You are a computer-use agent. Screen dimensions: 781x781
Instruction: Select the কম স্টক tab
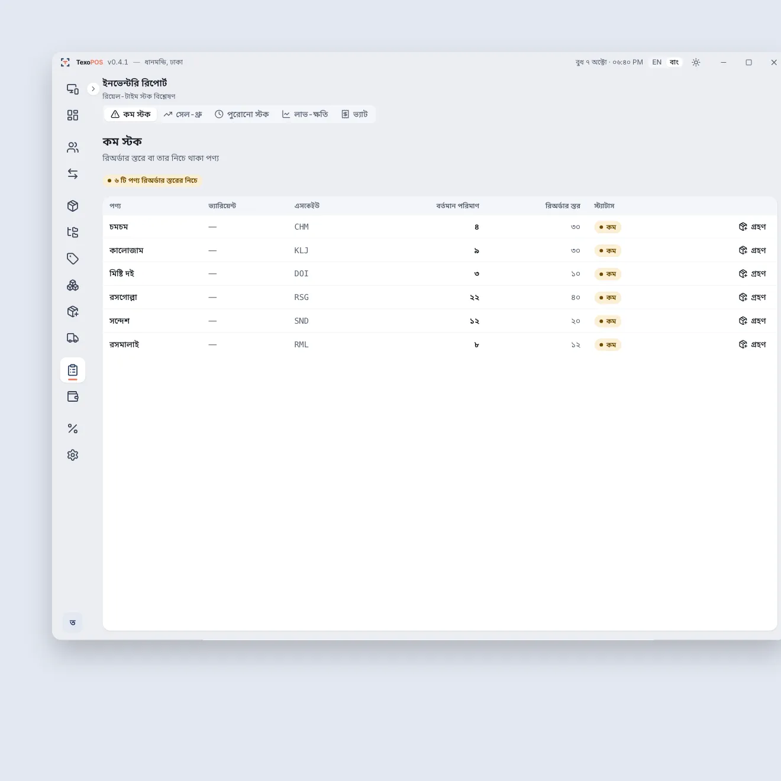pos(131,114)
